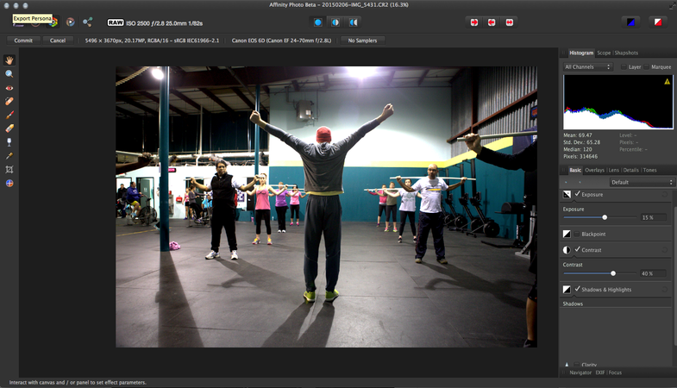Click the Cancel button

(x=58, y=41)
